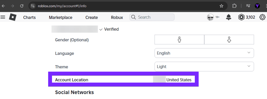Click the Account Location label
267x99 pixels.
(72, 80)
